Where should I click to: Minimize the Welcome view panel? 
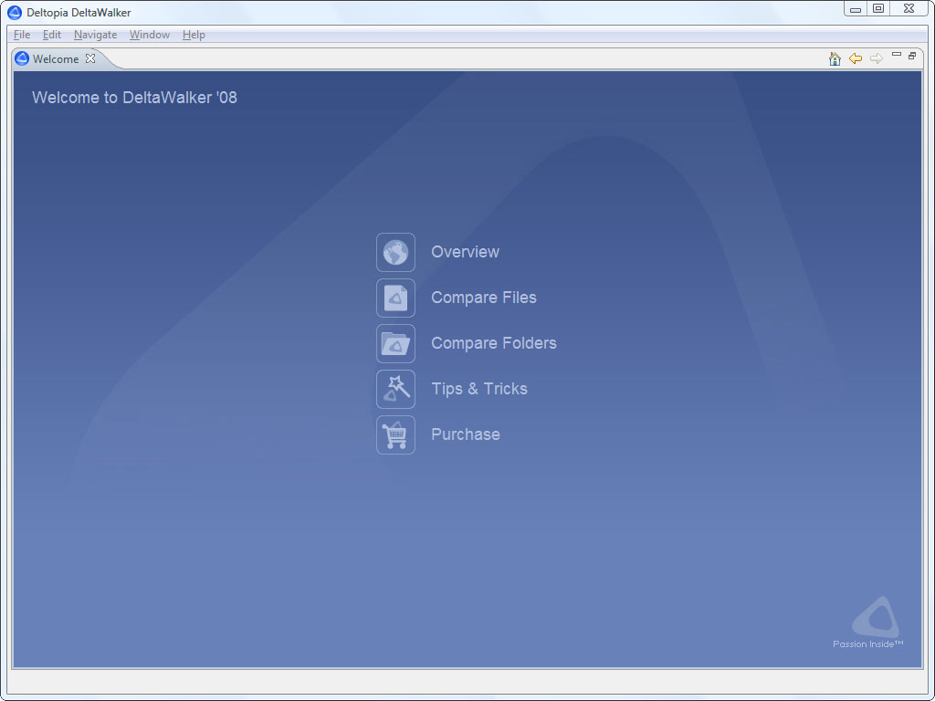click(x=897, y=55)
